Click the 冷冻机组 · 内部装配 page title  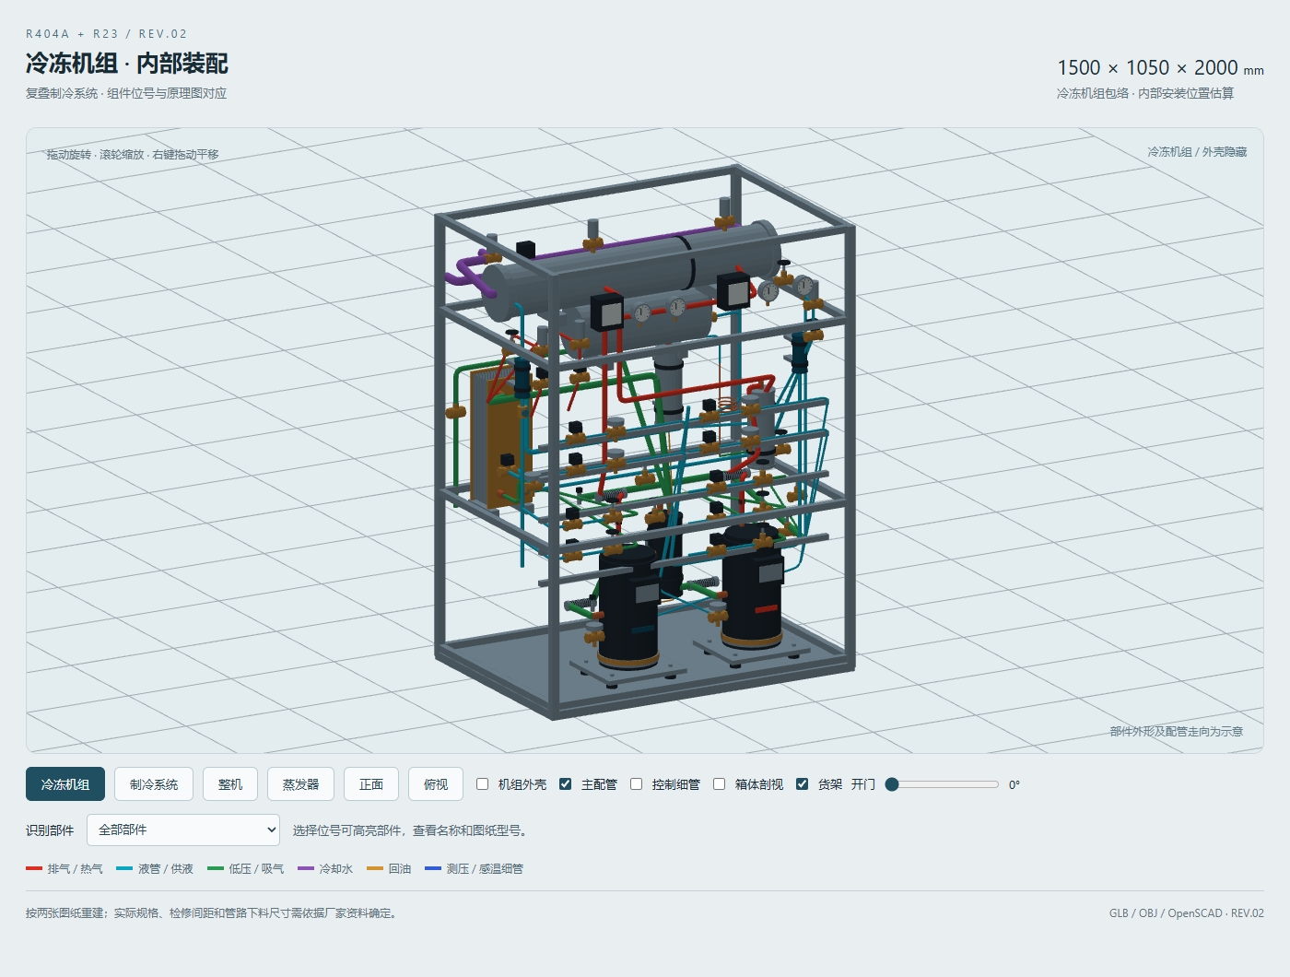pyautogui.click(x=127, y=64)
